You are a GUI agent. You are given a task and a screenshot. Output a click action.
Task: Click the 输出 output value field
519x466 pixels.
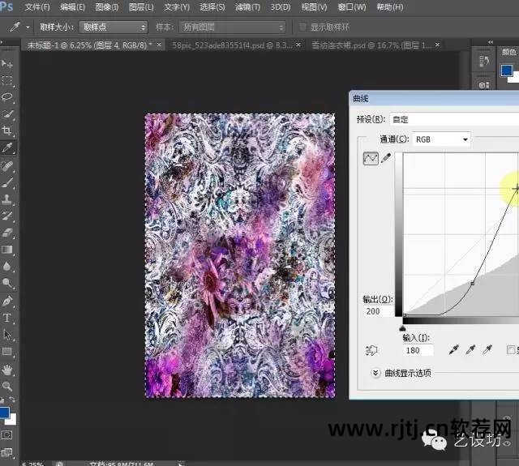click(x=378, y=311)
